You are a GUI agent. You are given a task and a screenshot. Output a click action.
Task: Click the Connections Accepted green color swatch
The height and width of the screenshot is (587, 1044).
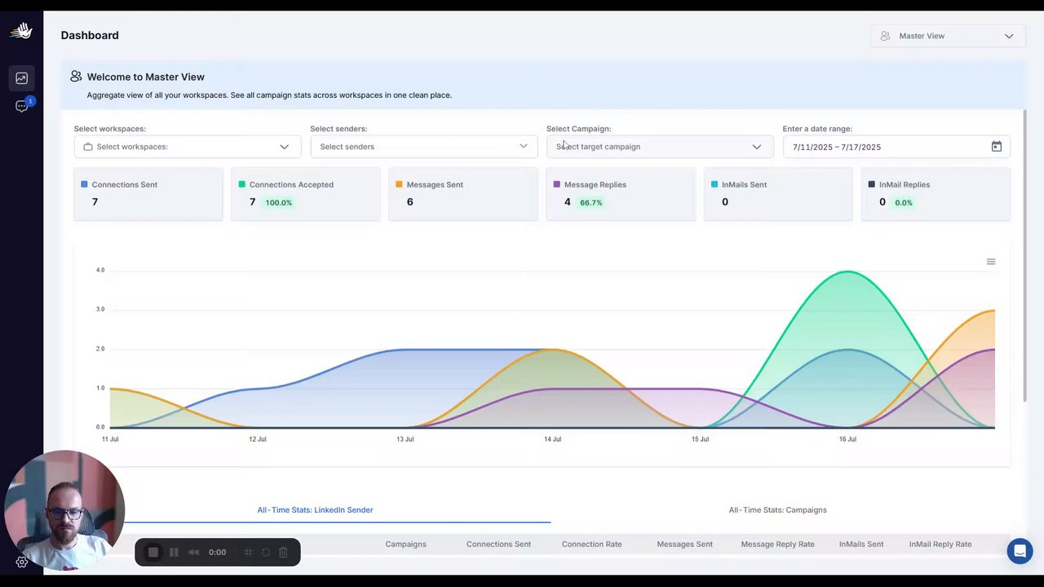[x=242, y=184]
